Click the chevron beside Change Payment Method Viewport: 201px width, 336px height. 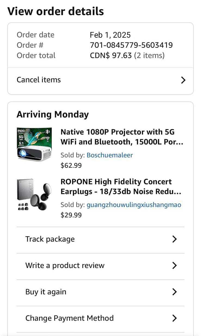click(x=175, y=318)
